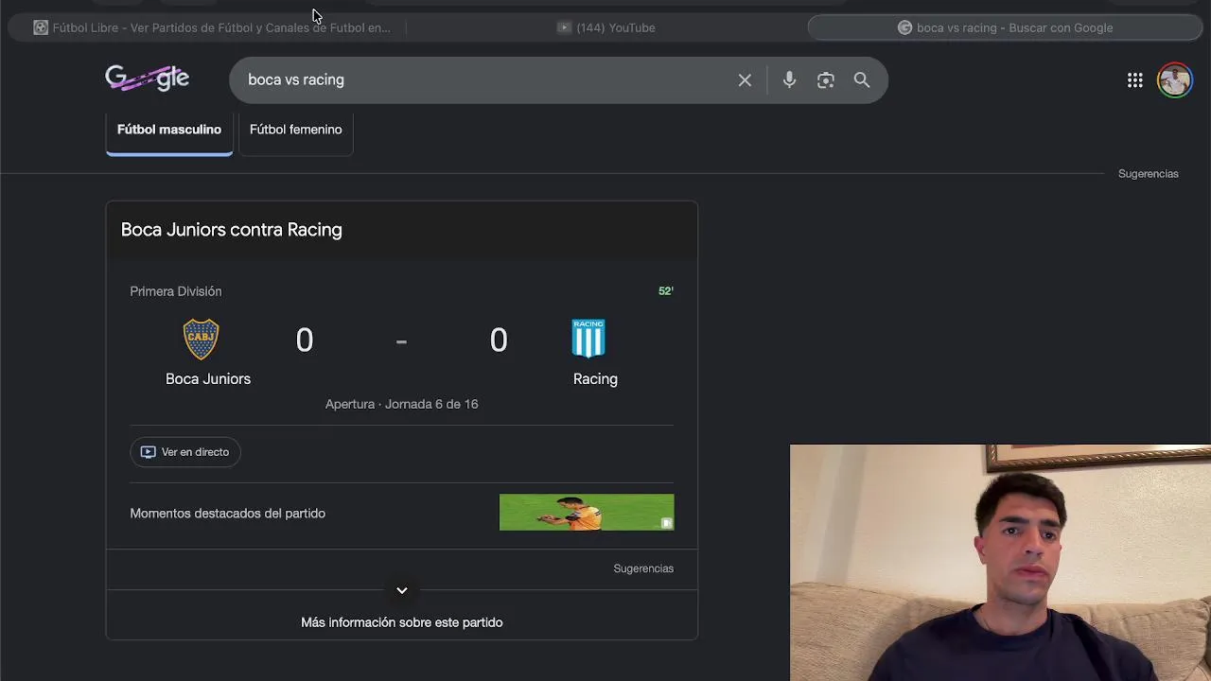Click the Boca Juniors team name
Image resolution: width=1211 pixels, height=681 pixels.
[x=208, y=379]
